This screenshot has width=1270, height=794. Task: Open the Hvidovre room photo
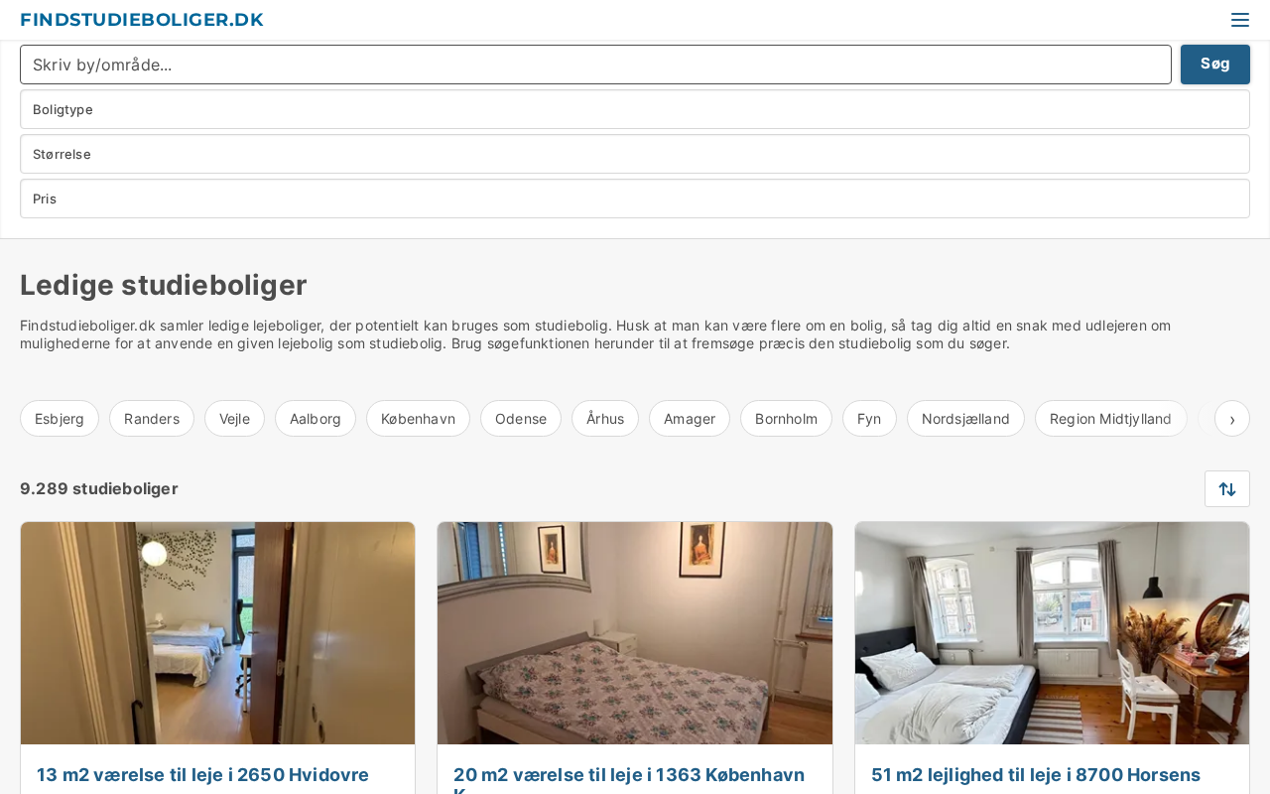218,633
